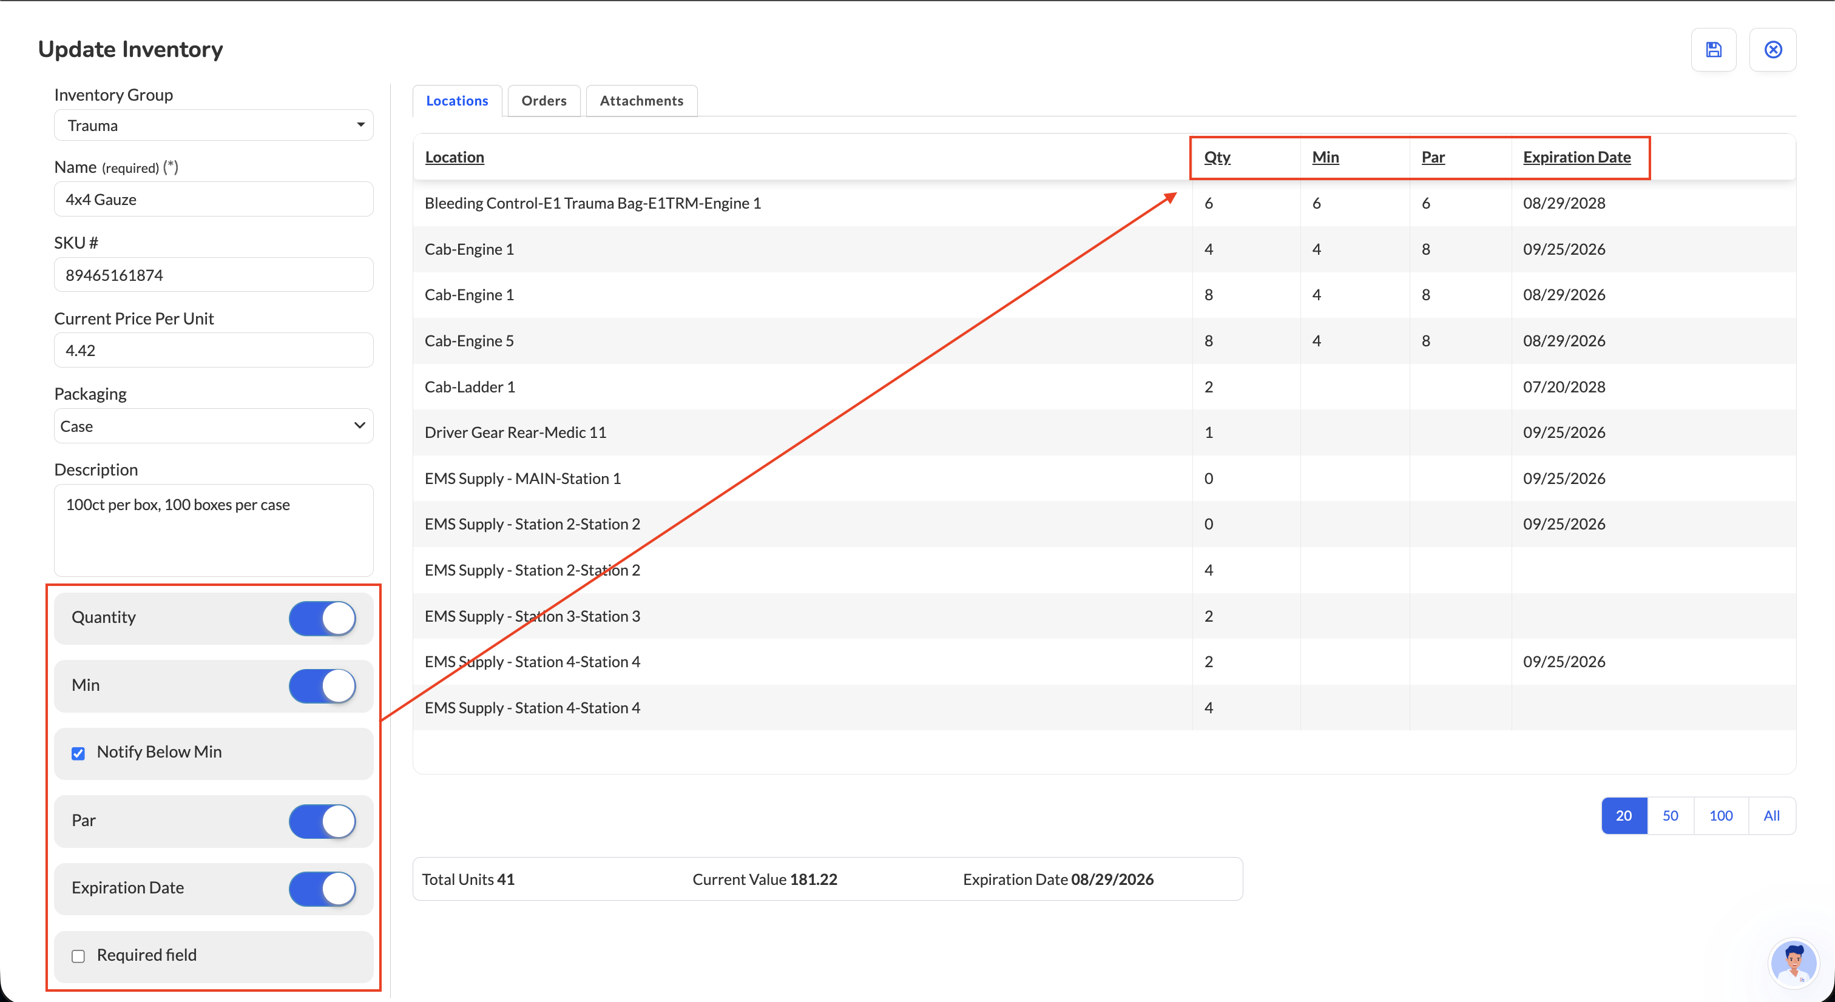This screenshot has width=1835, height=1002.
Task: Select Bleeding Control-E1 Trauma Bag row
Action: [1104, 203]
